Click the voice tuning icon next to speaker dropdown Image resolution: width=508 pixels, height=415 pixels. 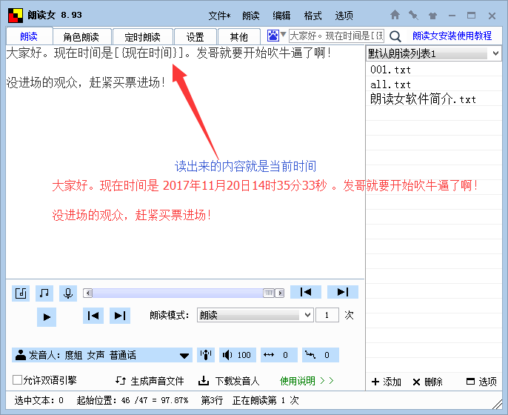(206, 355)
